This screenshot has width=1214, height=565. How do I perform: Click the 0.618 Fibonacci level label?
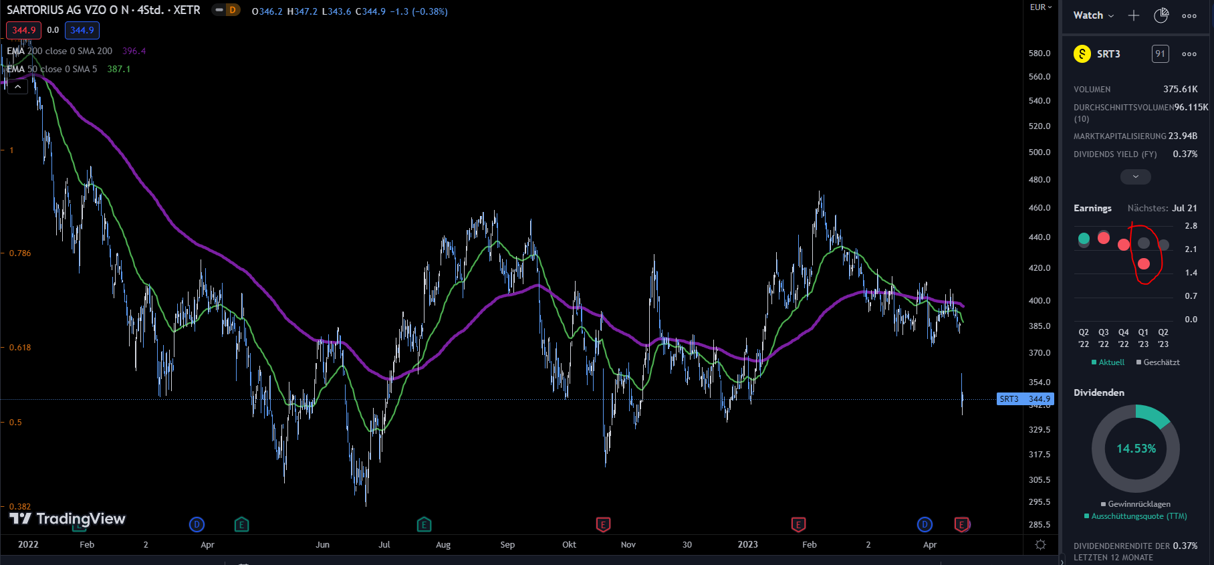20,348
